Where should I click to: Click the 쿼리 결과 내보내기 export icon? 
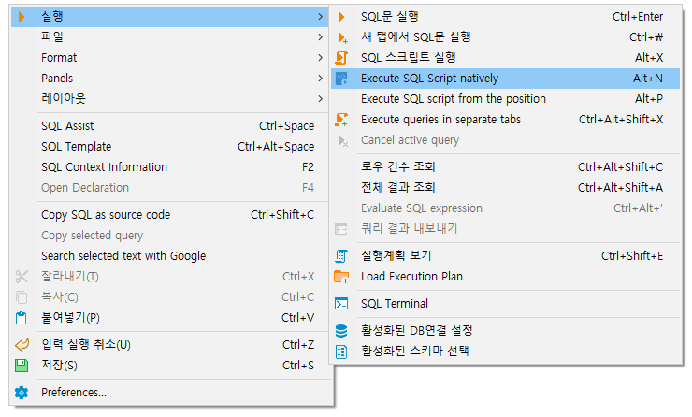341,229
